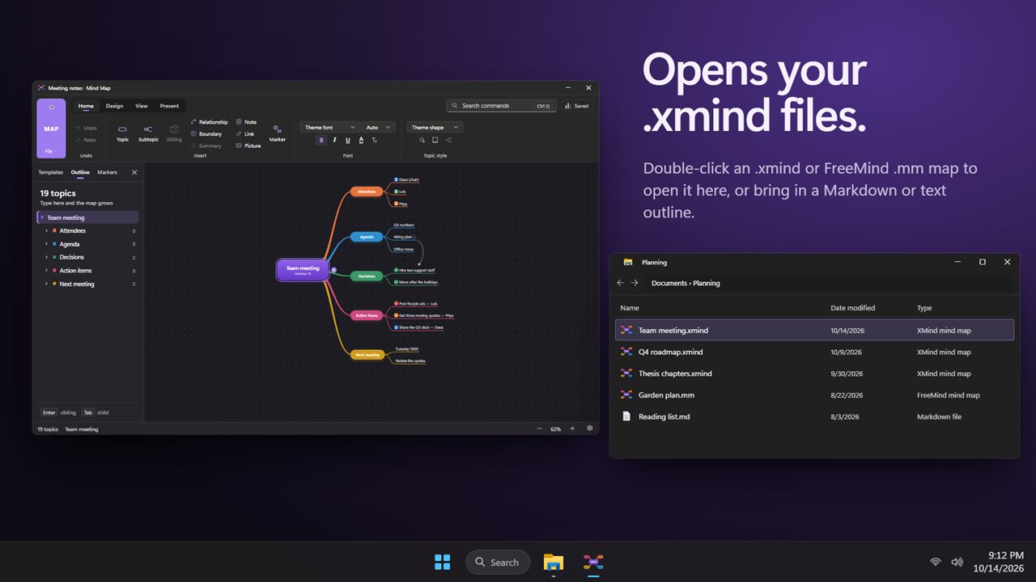Select the Outline side panel tab
Viewport: 1036px width, 582px height.
pos(80,172)
